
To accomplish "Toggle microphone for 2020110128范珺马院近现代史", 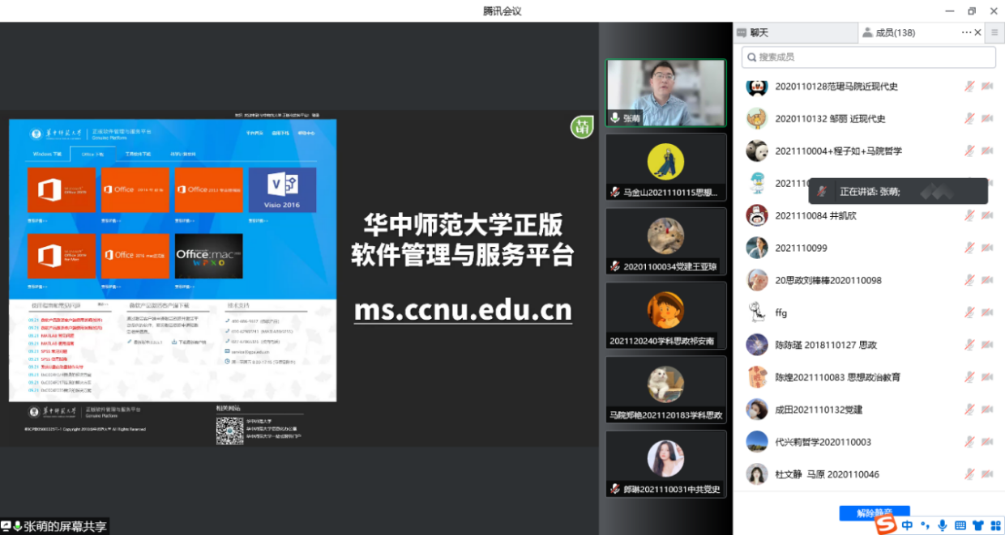I will pos(969,87).
